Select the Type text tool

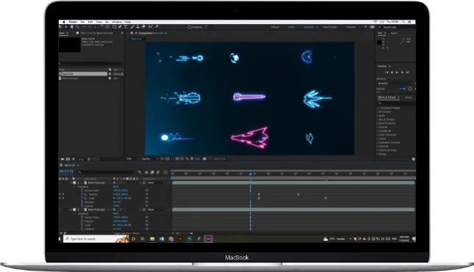coord(126,27)
